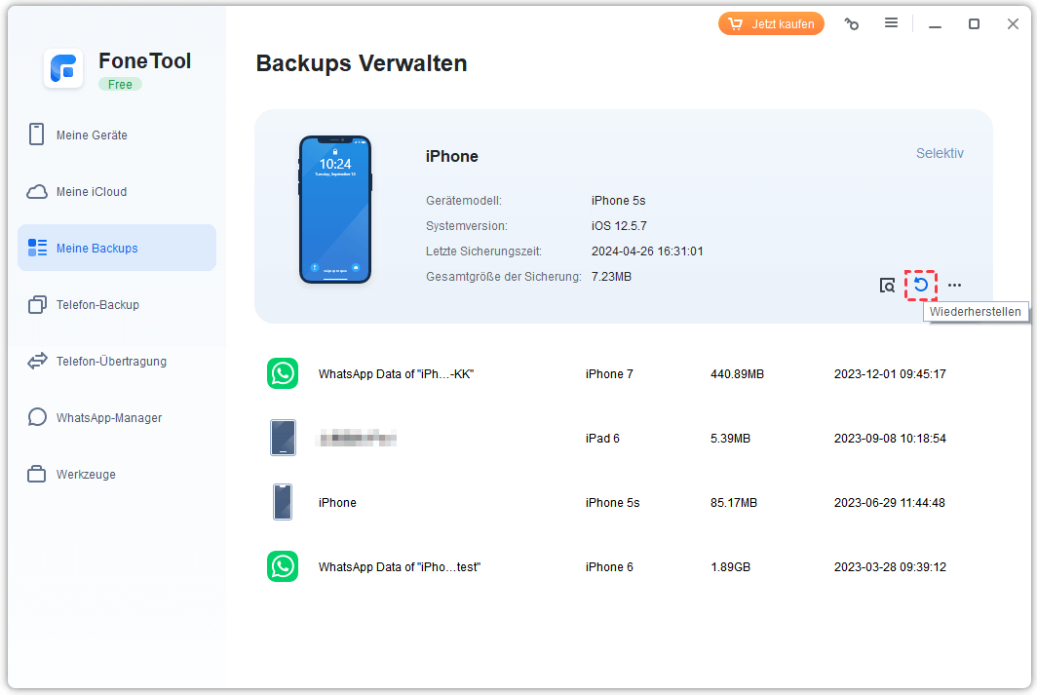The width and height of the screenshot is (1037, 695).
Task: Click WhatsApp icon of iPhone 7 backup
Action: (283, 373)
